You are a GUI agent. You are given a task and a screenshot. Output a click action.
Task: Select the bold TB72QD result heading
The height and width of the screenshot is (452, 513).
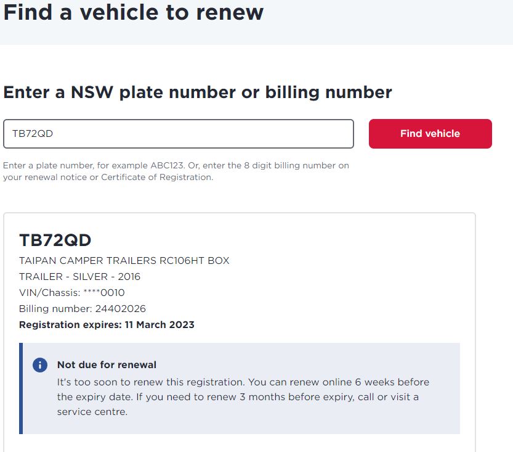tap(55, 240)
